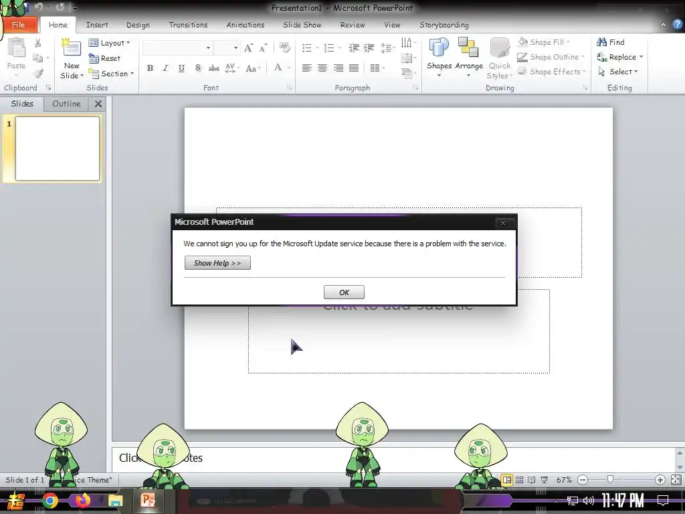Open the Character Spacing menu
This screenshot has width=685, height=514.
tap(231, 68)
